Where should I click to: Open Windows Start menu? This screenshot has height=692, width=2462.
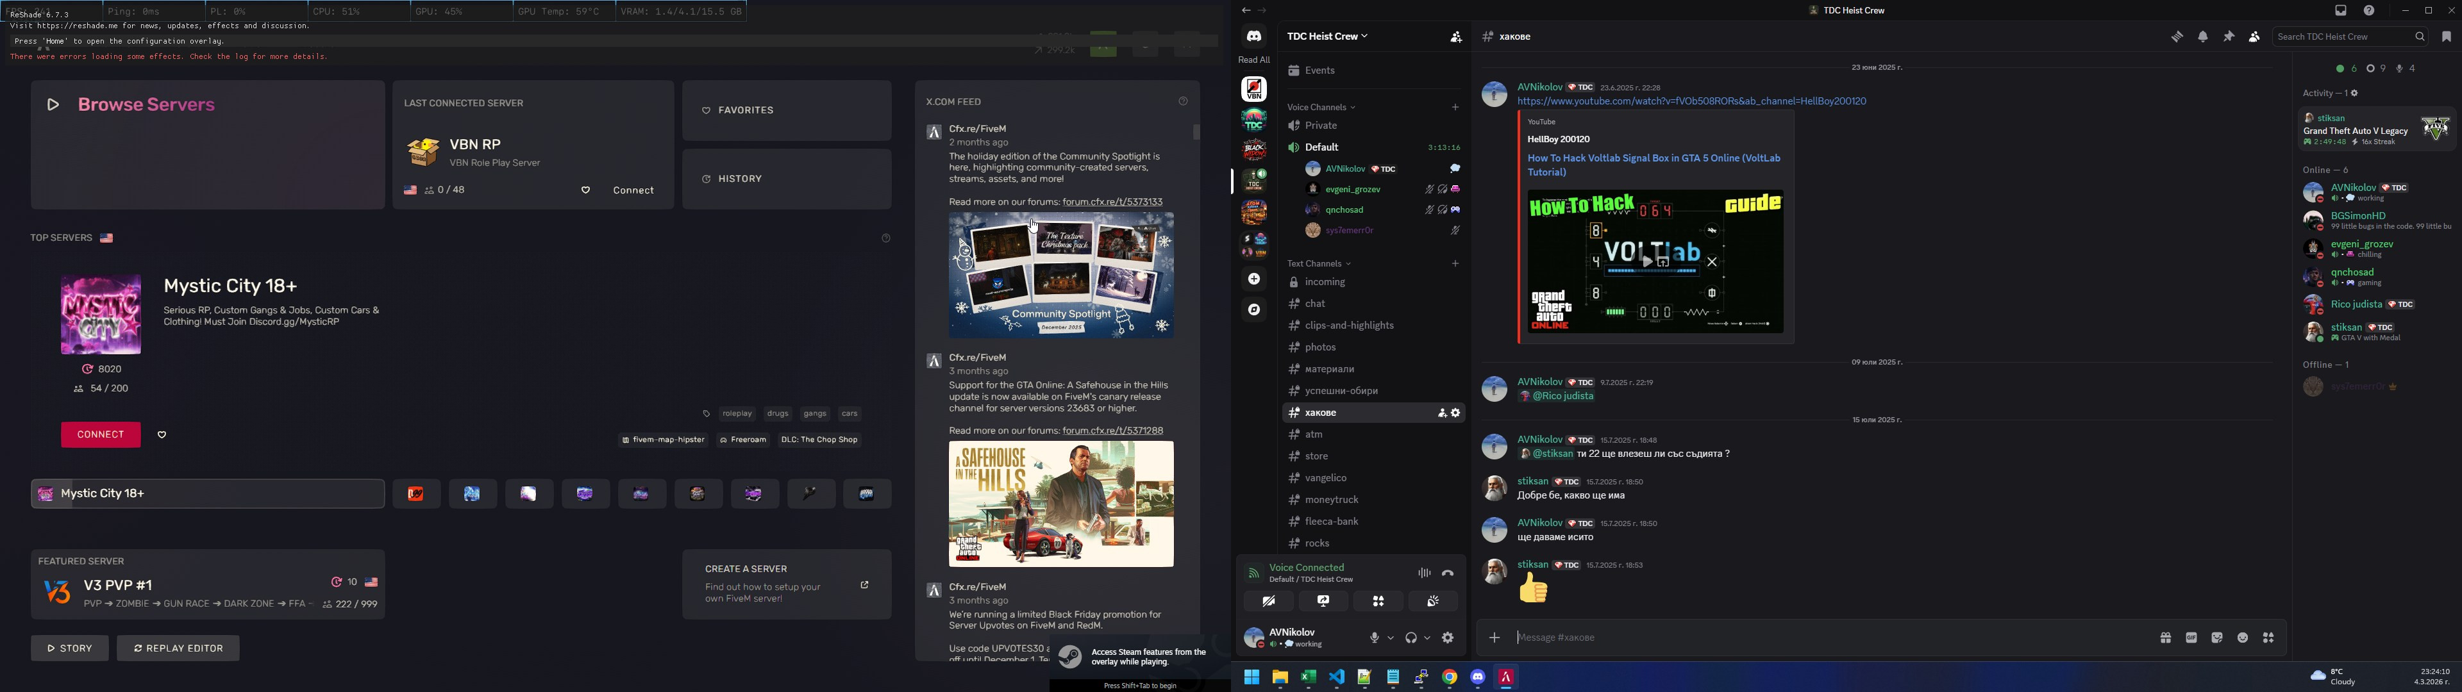click(1251, 678)
